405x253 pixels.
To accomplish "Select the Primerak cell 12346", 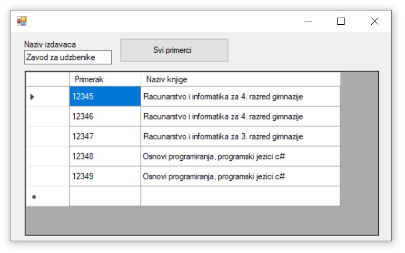I will 105,117.
